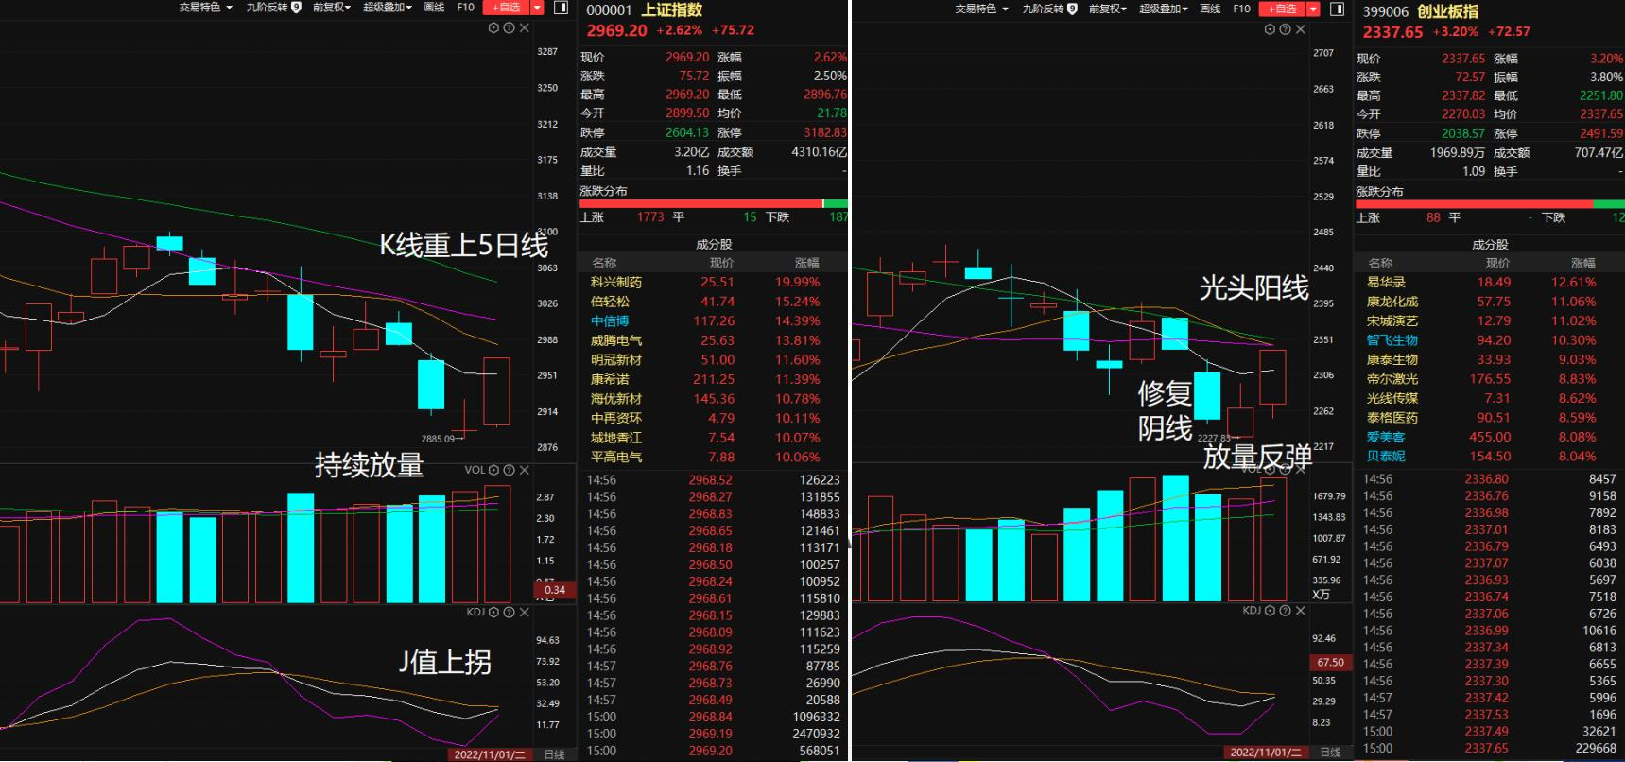Sort Shanghai constituents by 涨幅 column header

pyautogui.click(x=807, y=263)
